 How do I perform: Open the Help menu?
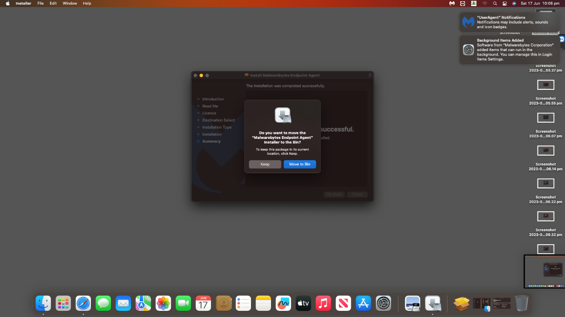[87, 3]
